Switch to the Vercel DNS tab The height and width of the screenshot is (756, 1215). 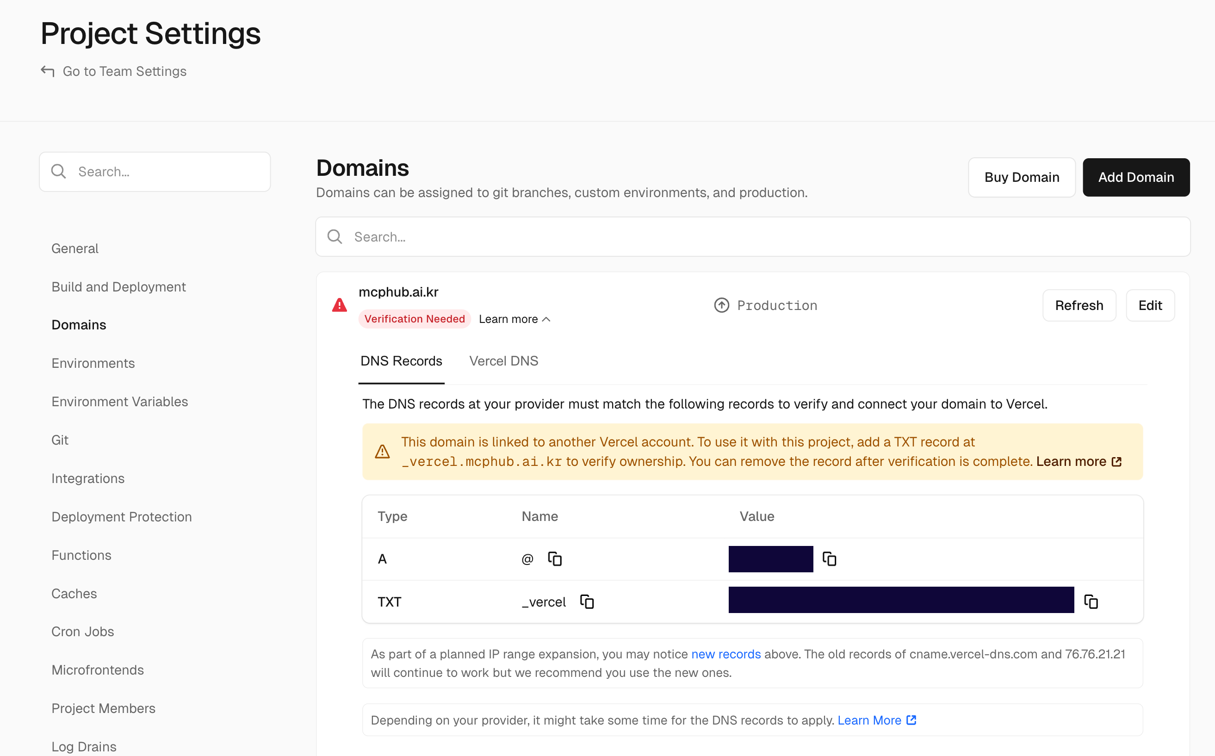[x=503, y=360]
